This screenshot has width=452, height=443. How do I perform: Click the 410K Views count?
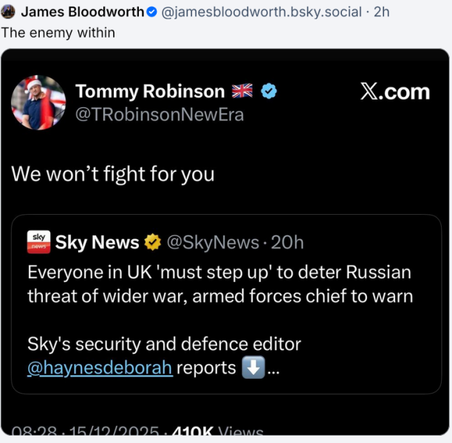(216, 432)
